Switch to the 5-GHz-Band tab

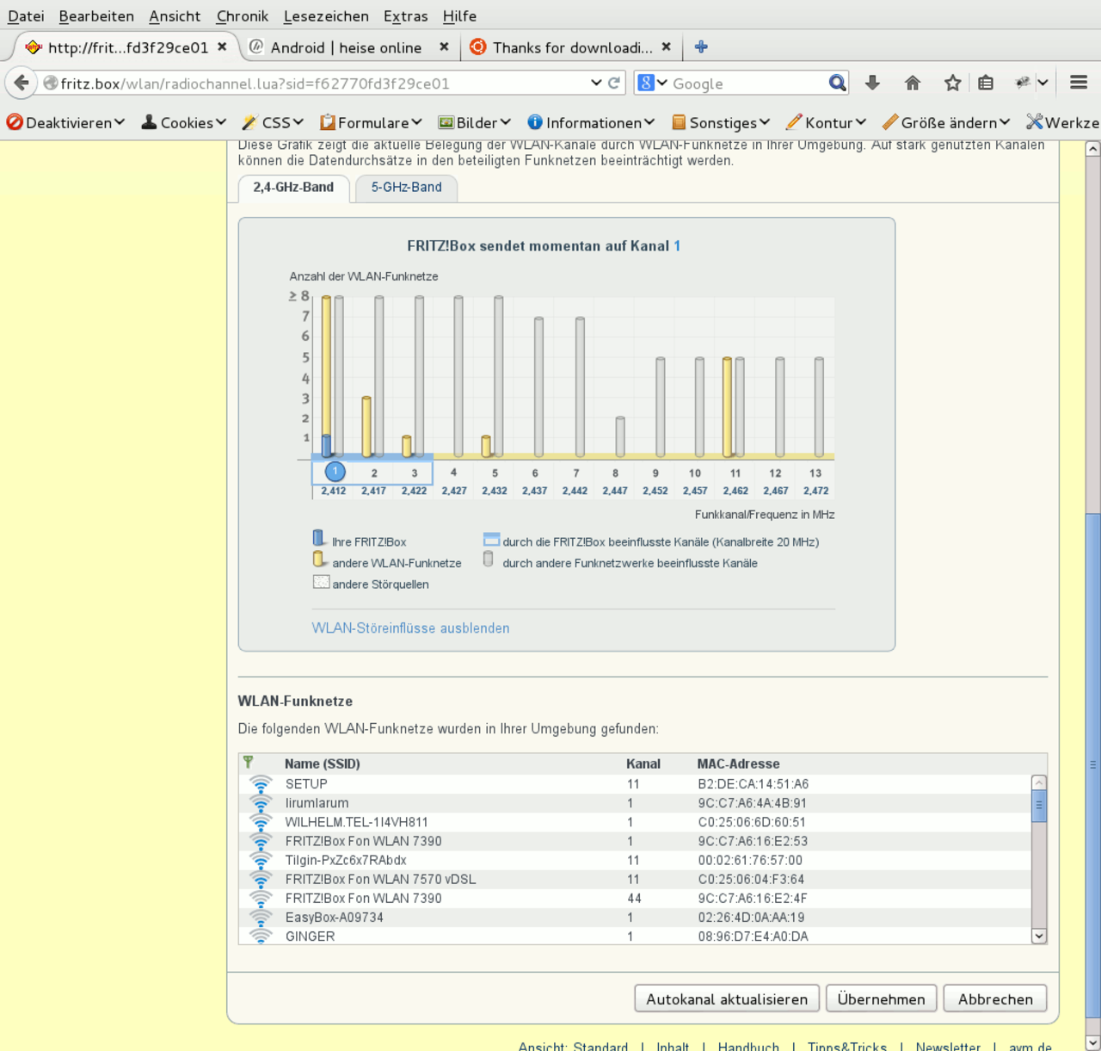tap(406, 187)
